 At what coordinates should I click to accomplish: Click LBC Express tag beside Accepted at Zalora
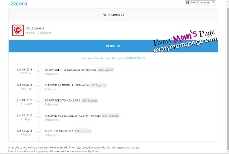coord(83,131)
